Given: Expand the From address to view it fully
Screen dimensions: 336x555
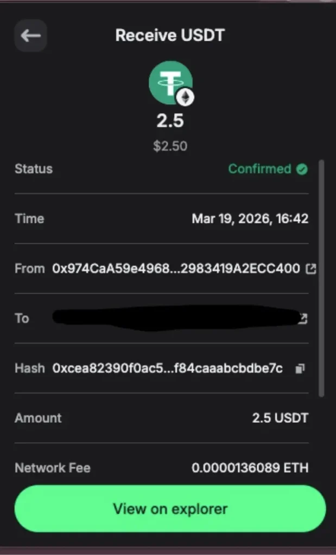Looking at the screenshot, I should pyautogui.click(x=175, y=268).
